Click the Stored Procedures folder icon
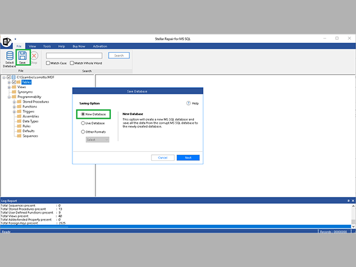This screenshot has height=267, width=356. tap(20, 101)
